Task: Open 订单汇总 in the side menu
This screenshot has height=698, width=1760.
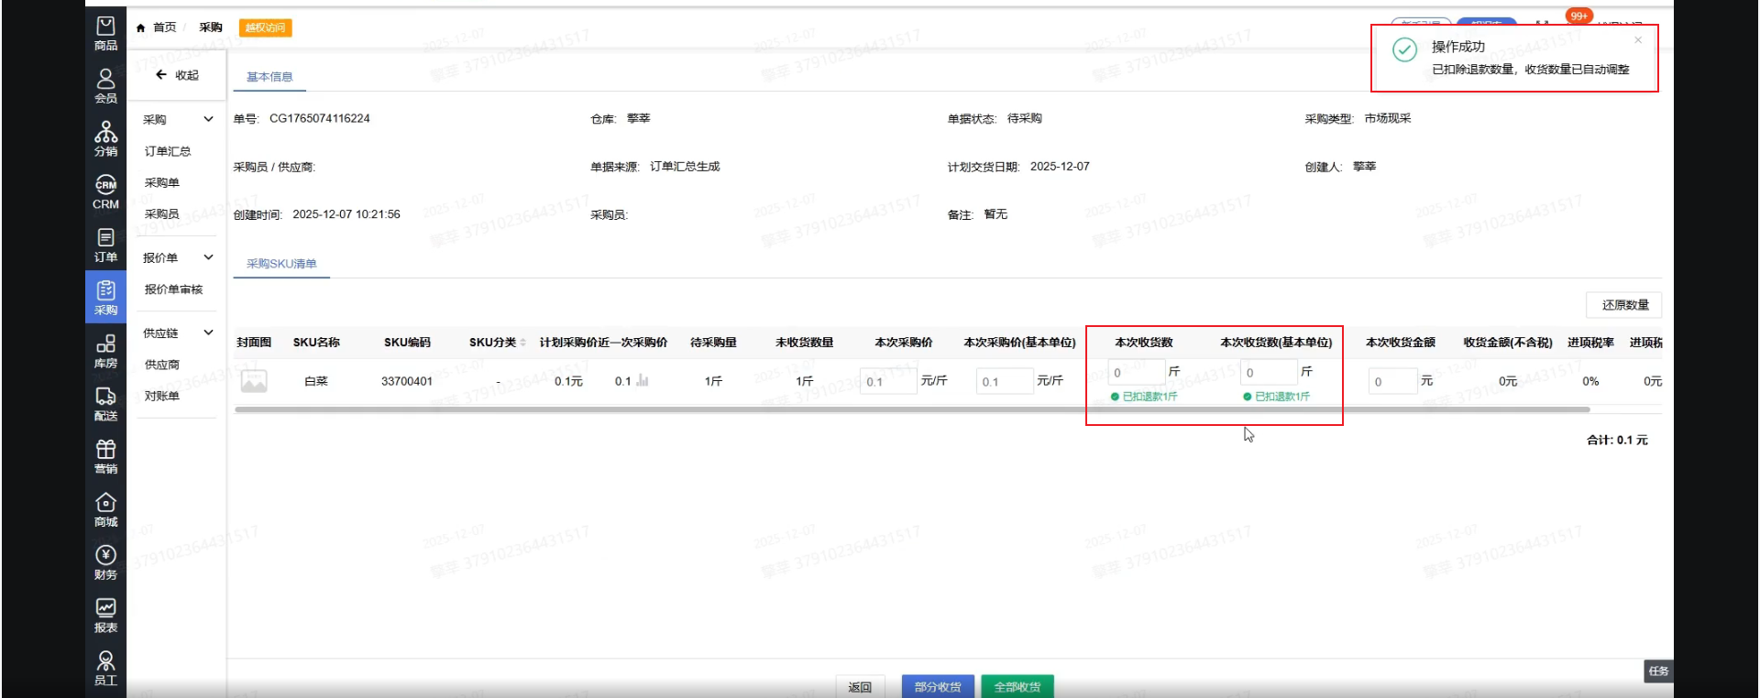Action: point(168,152)
